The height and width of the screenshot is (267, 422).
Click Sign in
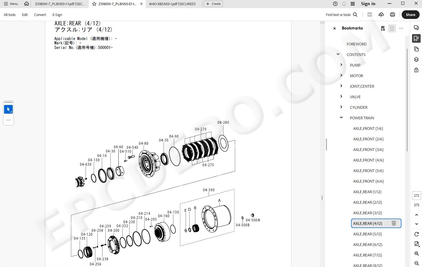tap(368, 4)
